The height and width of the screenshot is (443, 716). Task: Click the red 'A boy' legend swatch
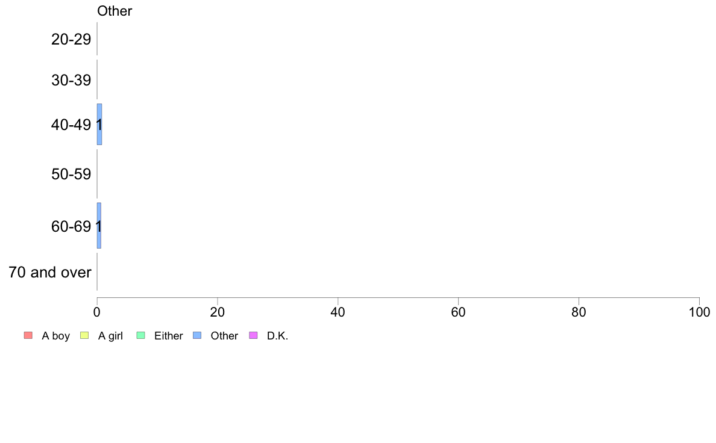coord(28,335)
